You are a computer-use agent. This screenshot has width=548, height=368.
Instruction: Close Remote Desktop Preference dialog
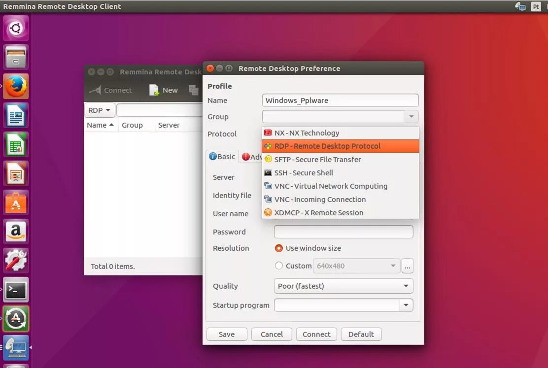click(x=210, y=68)
